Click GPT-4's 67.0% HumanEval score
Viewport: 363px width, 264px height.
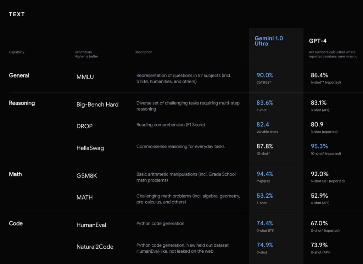tap(318, 223)
